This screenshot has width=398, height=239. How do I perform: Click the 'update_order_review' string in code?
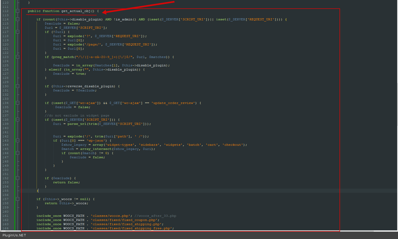174,103
